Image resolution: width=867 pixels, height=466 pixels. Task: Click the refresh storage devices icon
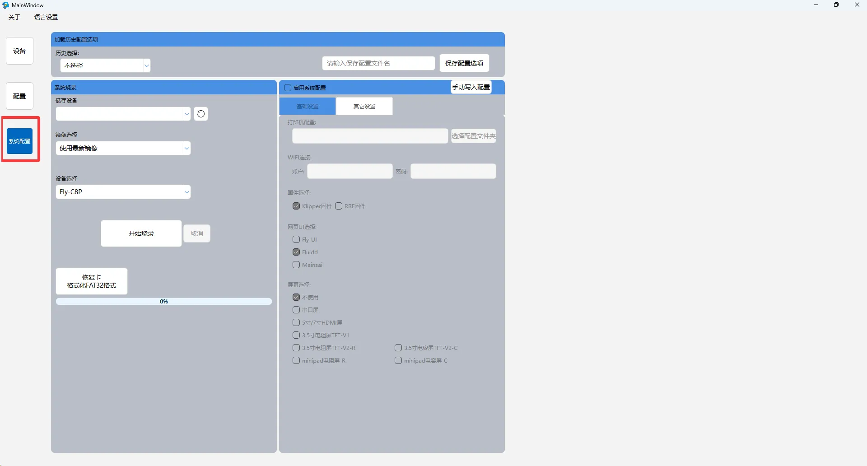(x=201, y=114)
